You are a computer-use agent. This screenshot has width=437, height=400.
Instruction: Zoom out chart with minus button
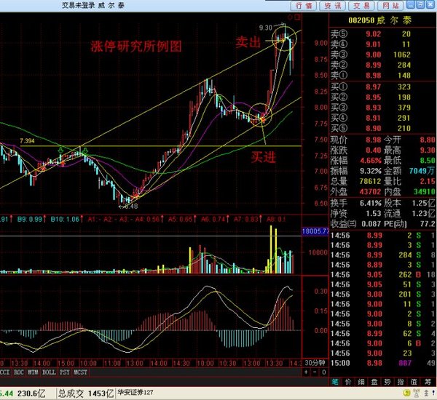tap(315, 372)
